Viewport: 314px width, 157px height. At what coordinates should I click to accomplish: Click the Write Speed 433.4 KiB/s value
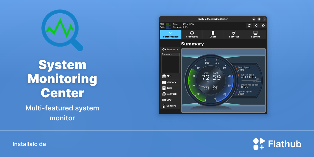tap(248, 77)
